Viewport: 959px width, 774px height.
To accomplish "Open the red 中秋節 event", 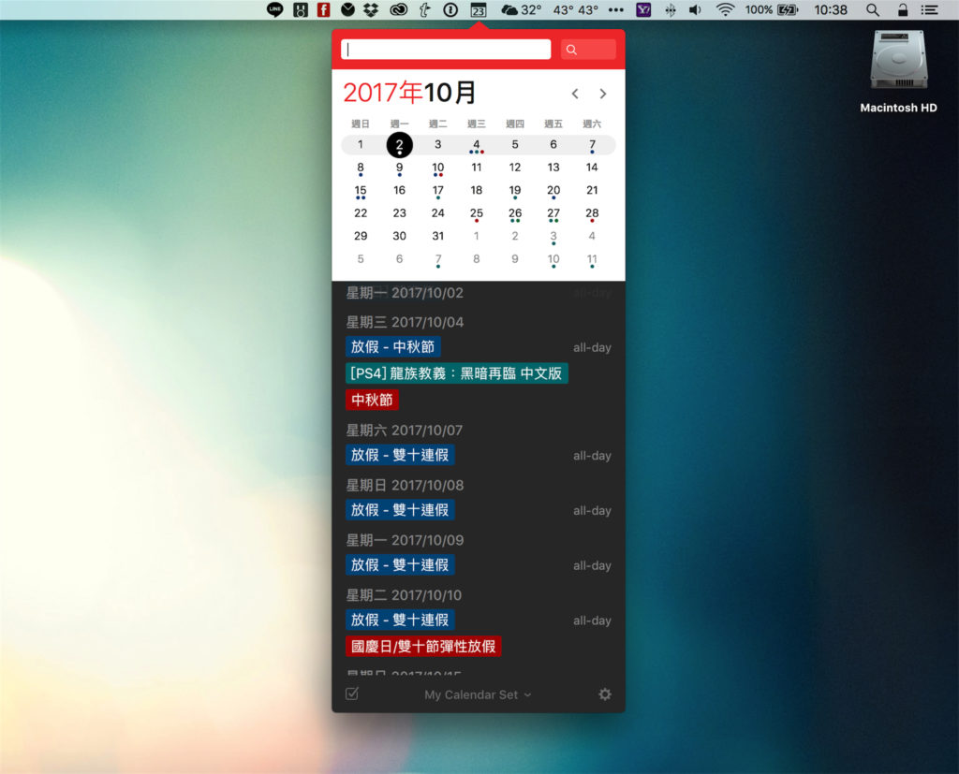I will coord(372,400).
